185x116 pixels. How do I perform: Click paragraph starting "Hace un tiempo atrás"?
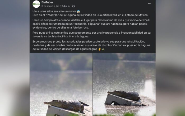(x=91, y=24)
